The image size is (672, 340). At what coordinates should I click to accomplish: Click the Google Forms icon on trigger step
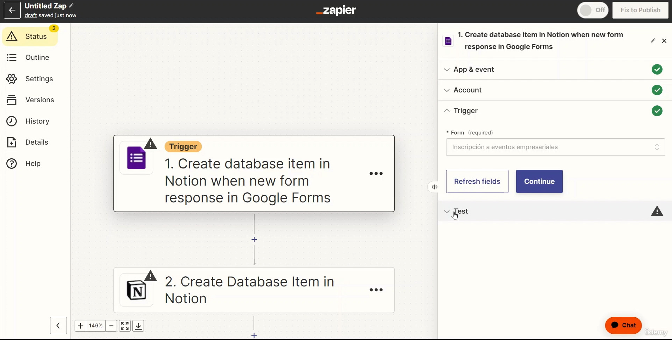tap(137, 158)
